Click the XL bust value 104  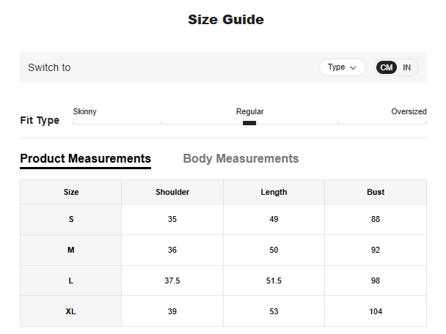(376, 311)
